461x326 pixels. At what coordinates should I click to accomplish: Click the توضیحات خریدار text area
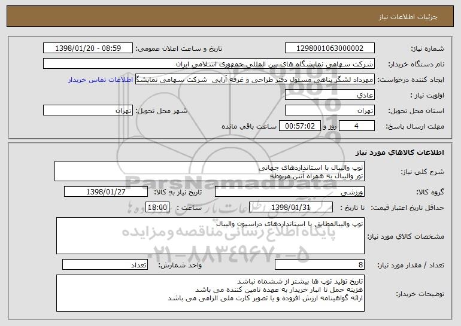[x=210, y=293]
